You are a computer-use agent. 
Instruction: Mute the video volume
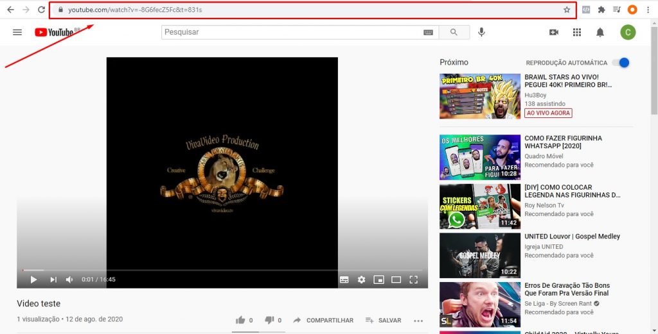pos(69,280)
